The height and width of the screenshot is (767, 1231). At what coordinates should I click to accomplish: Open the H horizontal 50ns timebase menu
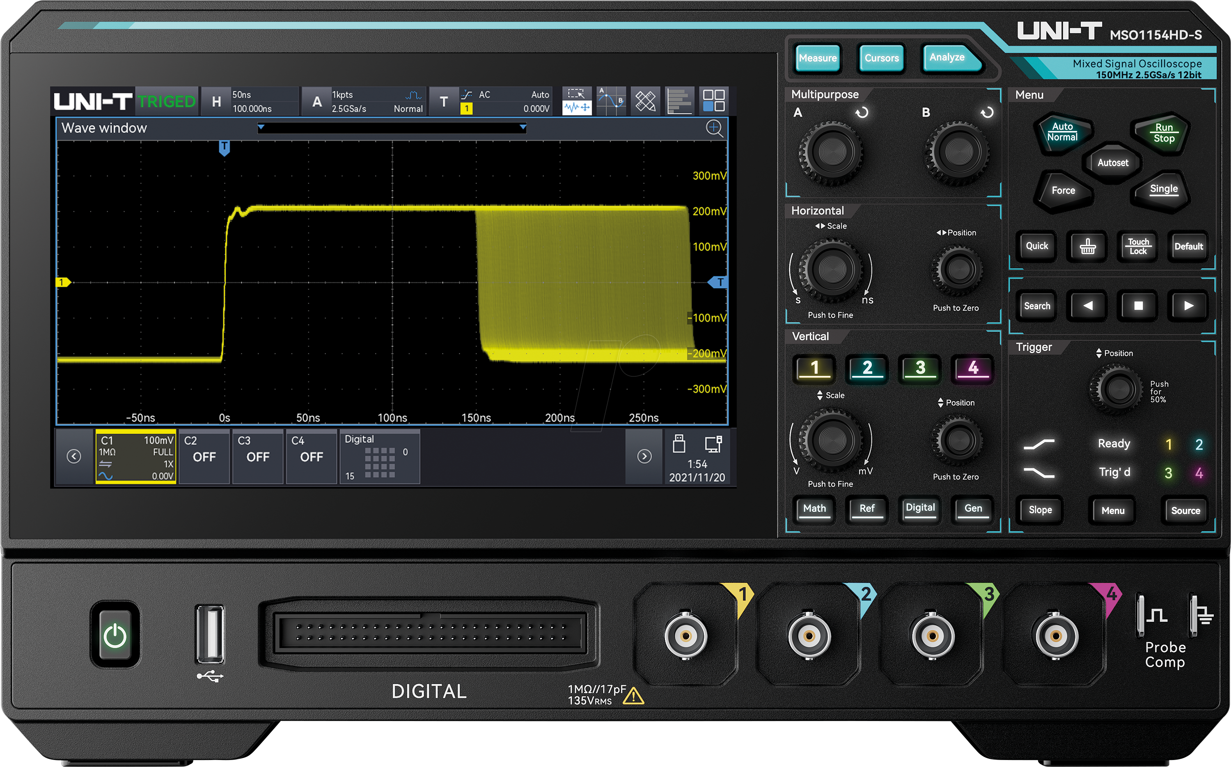coord(249,101)
